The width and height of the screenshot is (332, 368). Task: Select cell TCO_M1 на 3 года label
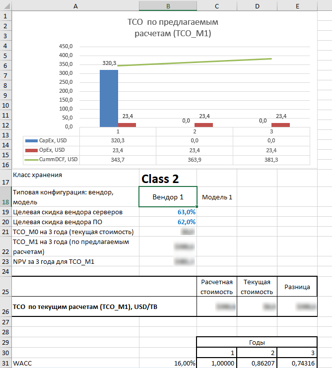pos(75,246)
